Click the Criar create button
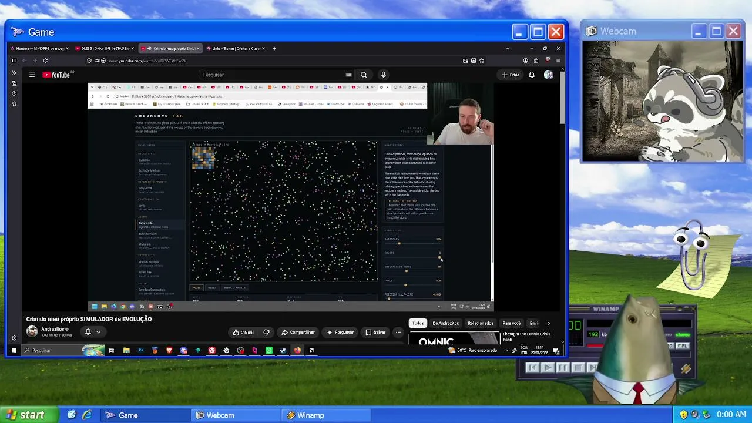 [x=511, y=75]
